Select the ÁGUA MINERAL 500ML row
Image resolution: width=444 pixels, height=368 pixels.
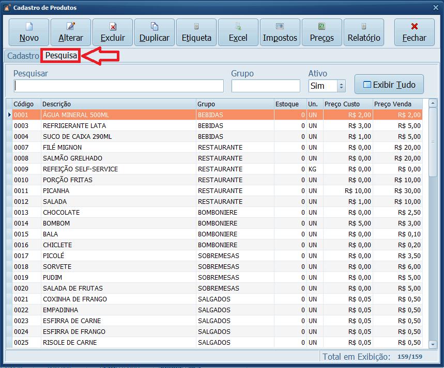(103, 115)
